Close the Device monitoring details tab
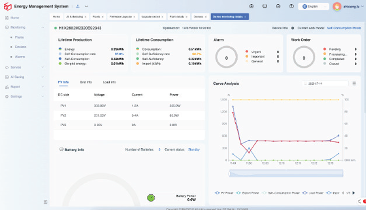The height and width of the screenshot is (210, 366). (245, 17)
